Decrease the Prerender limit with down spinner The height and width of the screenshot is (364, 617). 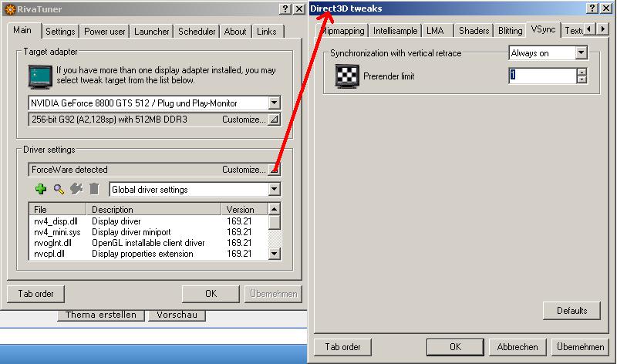click(x=582, y=79)
